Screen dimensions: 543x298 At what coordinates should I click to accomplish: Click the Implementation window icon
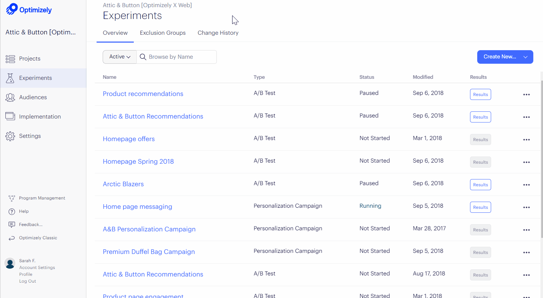(x=10, y=116)
